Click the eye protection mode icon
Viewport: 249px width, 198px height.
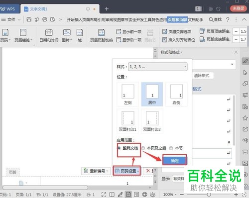tap(153, 195)
